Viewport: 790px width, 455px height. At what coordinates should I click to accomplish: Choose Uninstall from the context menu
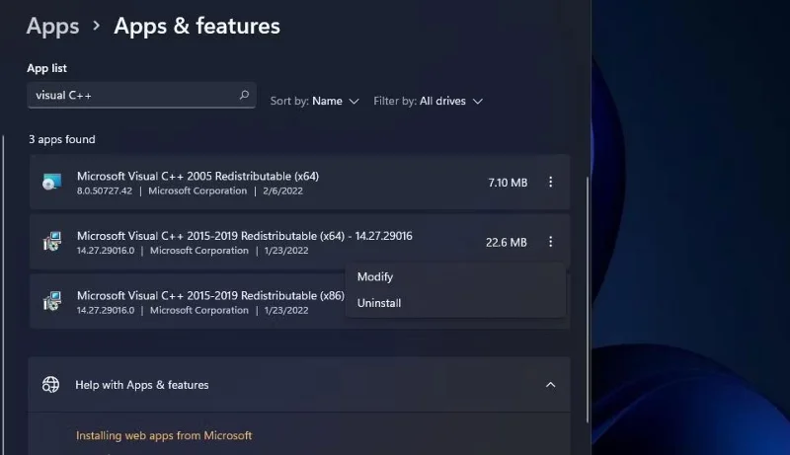[379, 303]
